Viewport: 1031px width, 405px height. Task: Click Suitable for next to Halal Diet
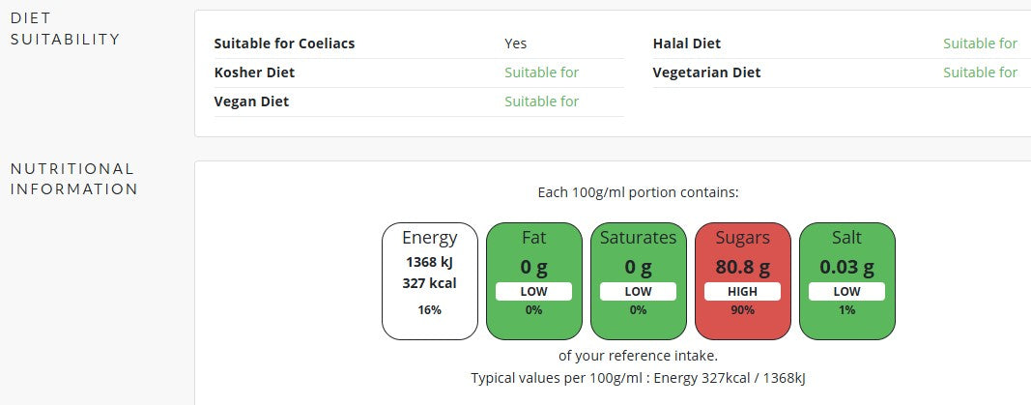click(981, 43)
